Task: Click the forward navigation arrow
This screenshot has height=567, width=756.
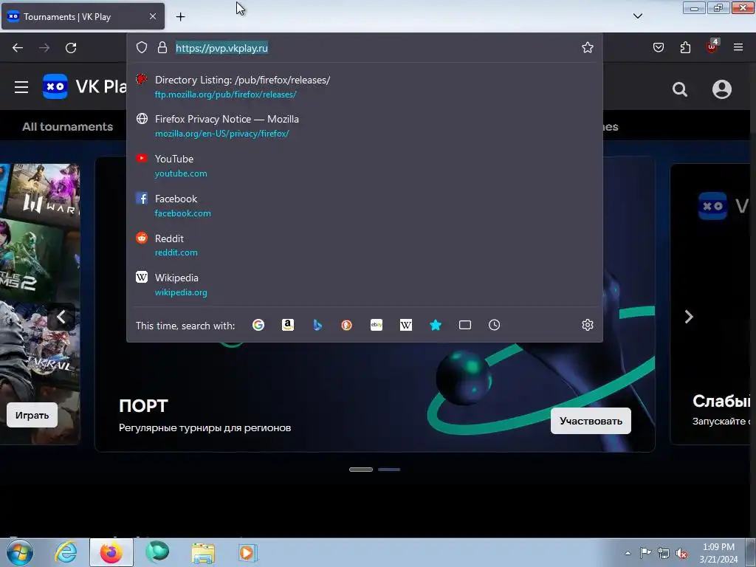Action: [44, 48]
